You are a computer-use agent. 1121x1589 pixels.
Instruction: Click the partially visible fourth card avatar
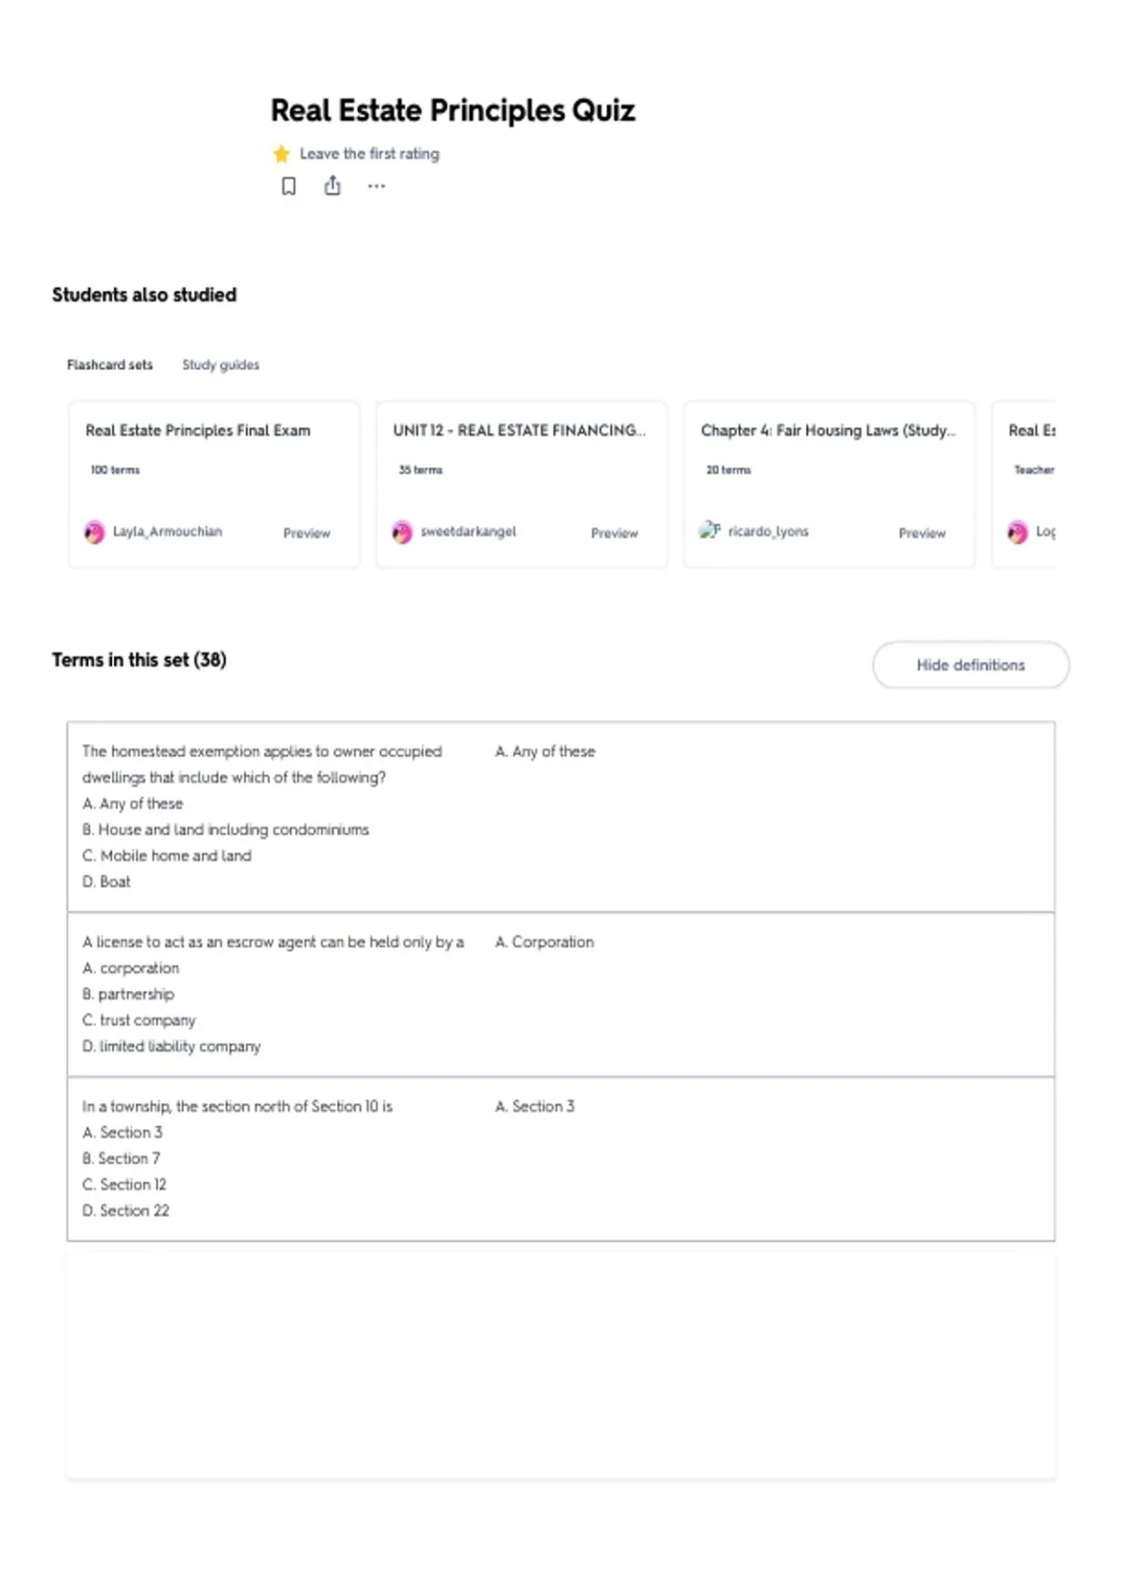(x=1017, y=532)
